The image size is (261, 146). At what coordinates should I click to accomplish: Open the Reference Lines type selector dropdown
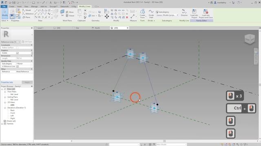pyautogui.click(x=11, y=42)
